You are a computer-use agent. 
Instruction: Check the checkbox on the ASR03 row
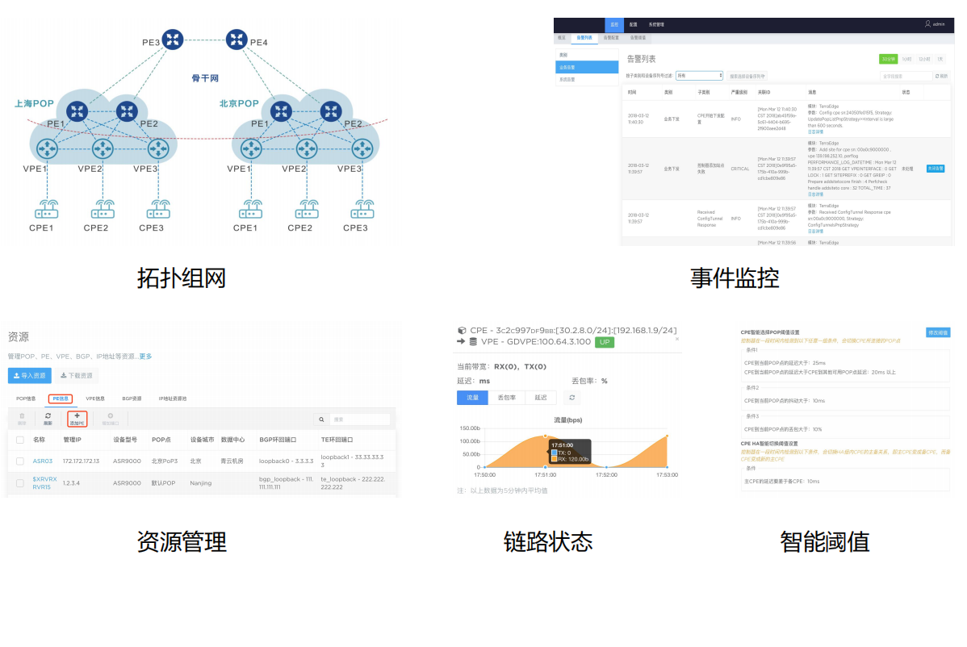tap(19, 461)
